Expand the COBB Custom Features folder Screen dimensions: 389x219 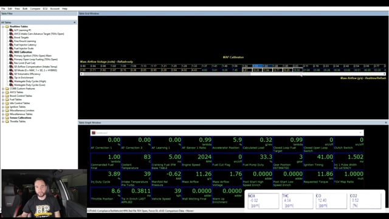click(3, 89)
